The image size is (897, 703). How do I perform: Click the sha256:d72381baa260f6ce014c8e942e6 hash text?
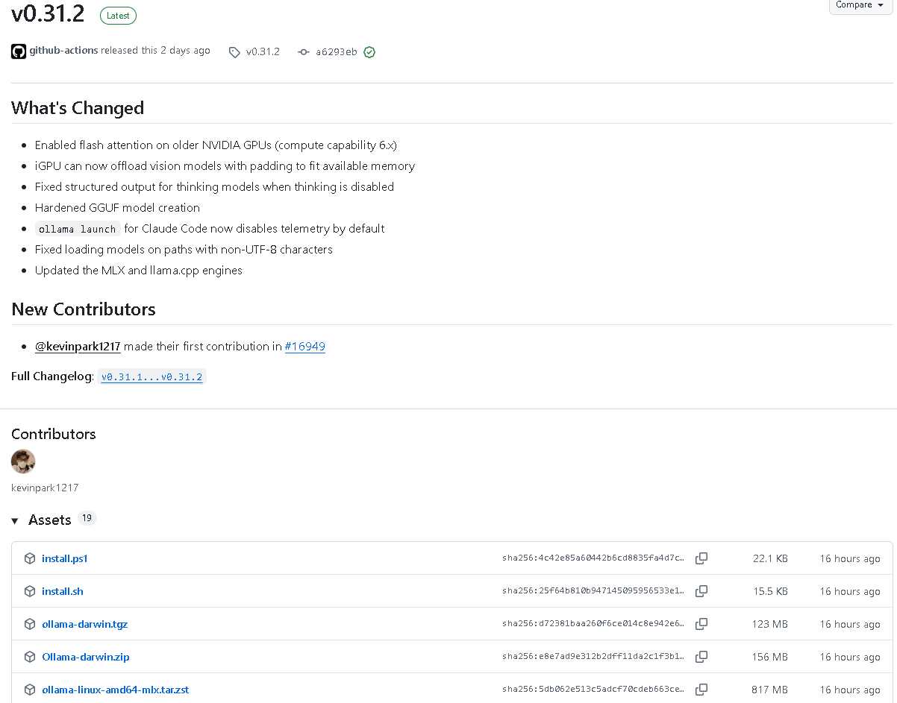pos(593,624)
